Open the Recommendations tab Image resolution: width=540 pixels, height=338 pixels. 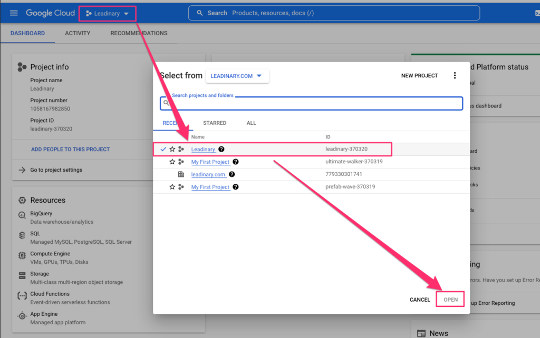point(139,33)
